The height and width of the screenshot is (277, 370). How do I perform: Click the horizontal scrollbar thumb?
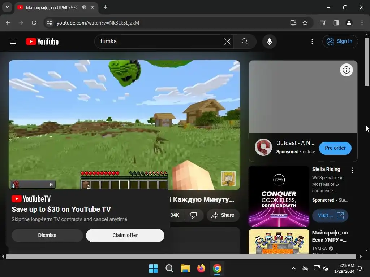pos(181,256)
